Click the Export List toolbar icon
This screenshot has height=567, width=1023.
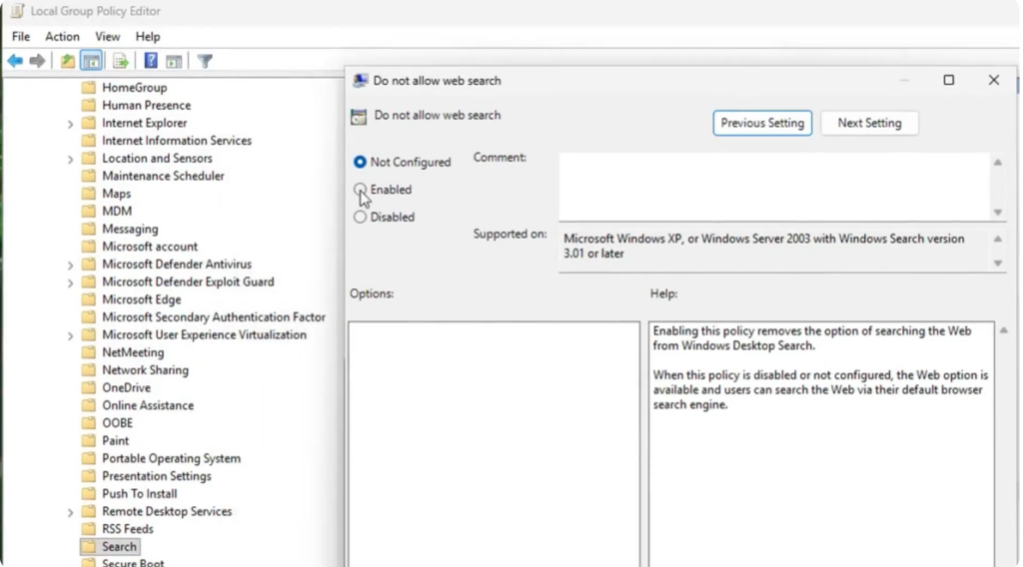pyautogui.click(x=121, y=61)
